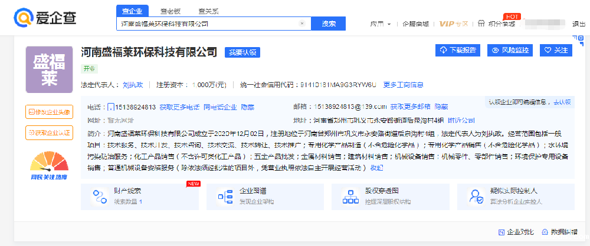Switch to 查企业 tab
Image resolution: width=590 pixels, height=246 pixels.
[x=132, y=11]
